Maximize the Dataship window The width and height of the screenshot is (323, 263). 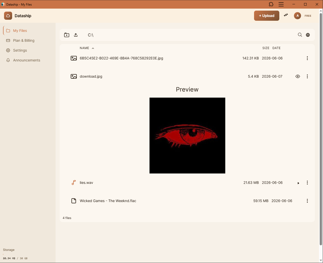click(x=305, y=4)
